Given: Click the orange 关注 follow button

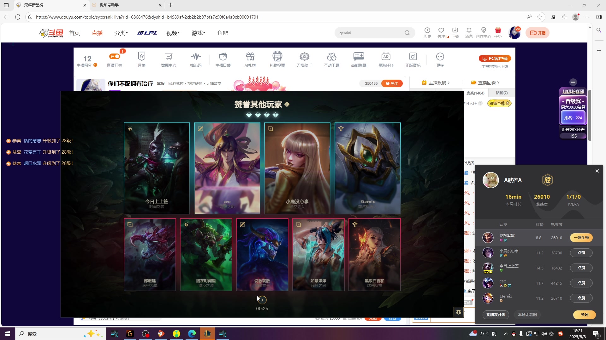Looking at the screenshot, I should pyautogui.click(x=392, y=83).
